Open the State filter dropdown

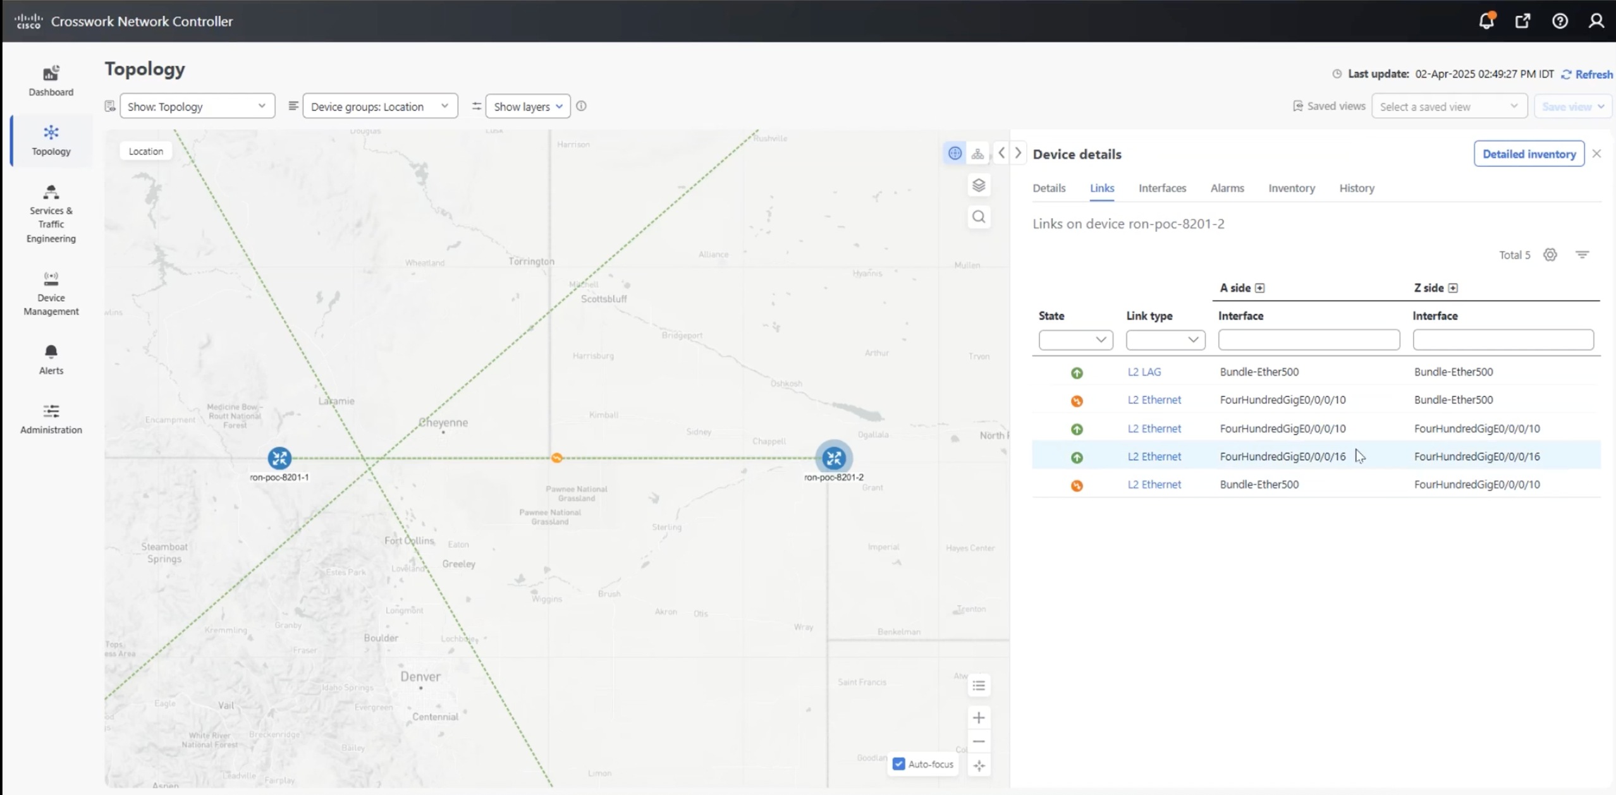tap(1075, 340)
